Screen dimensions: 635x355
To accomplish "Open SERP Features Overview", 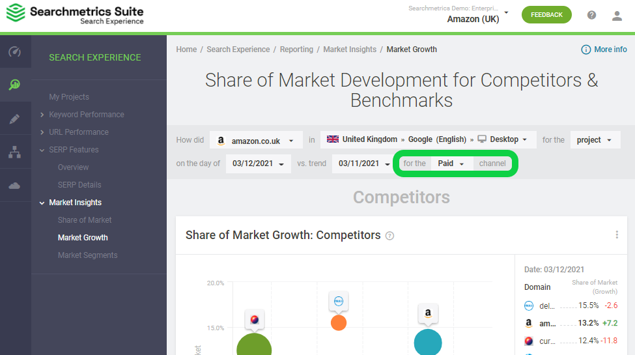I will pos(73,167).
